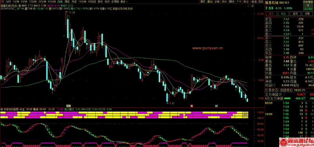Select the 10分钟 period tab
This screenshot has height=147, width=314.
click(x=82, y=2)
